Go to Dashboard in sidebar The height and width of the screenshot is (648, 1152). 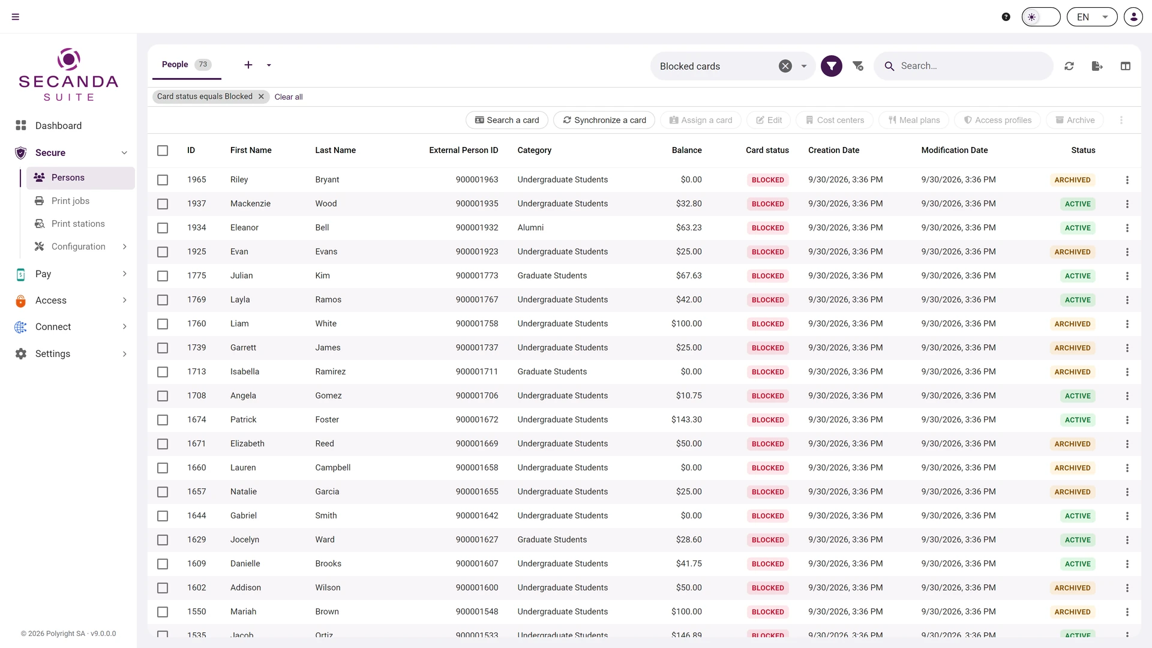[x=58, y=125]
